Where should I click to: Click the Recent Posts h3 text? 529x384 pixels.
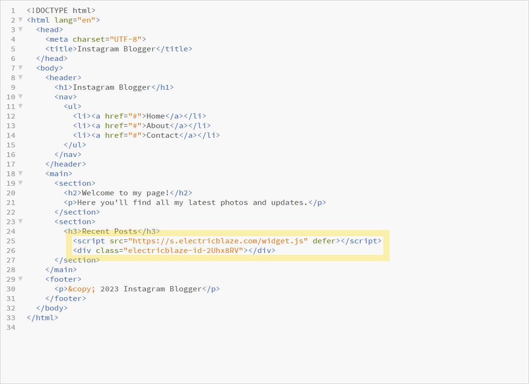pos(110,231)
